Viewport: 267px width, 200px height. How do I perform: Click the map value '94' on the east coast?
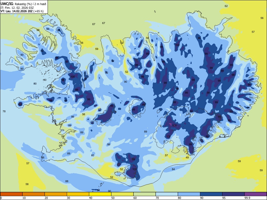coord(248,108)
